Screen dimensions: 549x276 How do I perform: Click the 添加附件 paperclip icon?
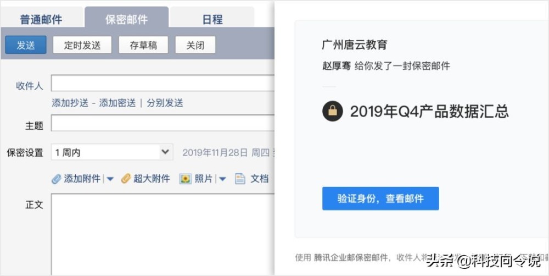click(x=56, y=179)
